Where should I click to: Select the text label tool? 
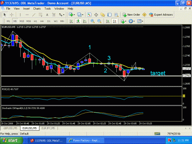54,15
